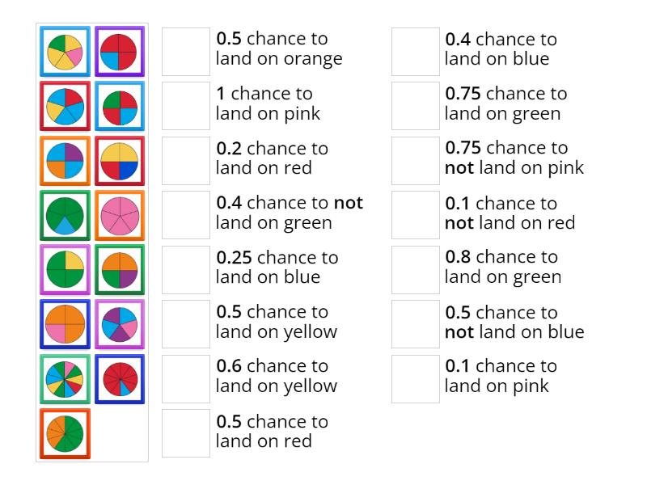Pick the multicolored ten-section spinner in green frame
This screenshot has height=485, width=647.
tap(65, 379)
